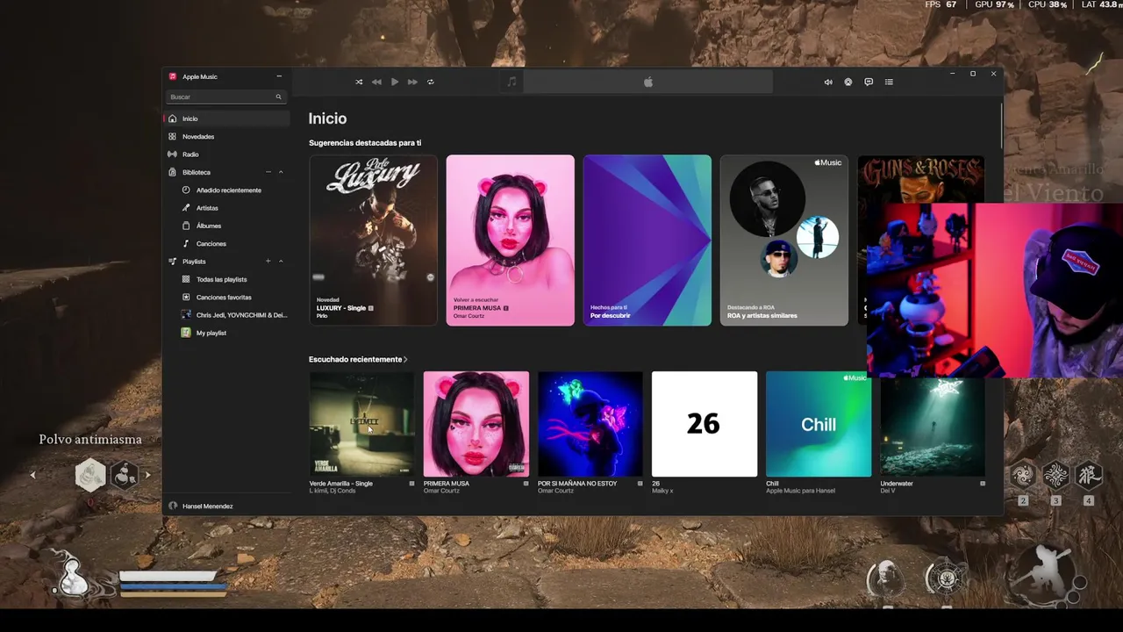
Task: Click the Apple logo in now-playing area
Action: (648, 82)
